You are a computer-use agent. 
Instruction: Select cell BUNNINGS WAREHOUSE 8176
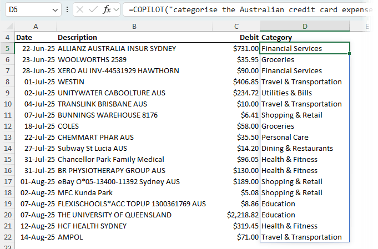click(x=134, y=115)
